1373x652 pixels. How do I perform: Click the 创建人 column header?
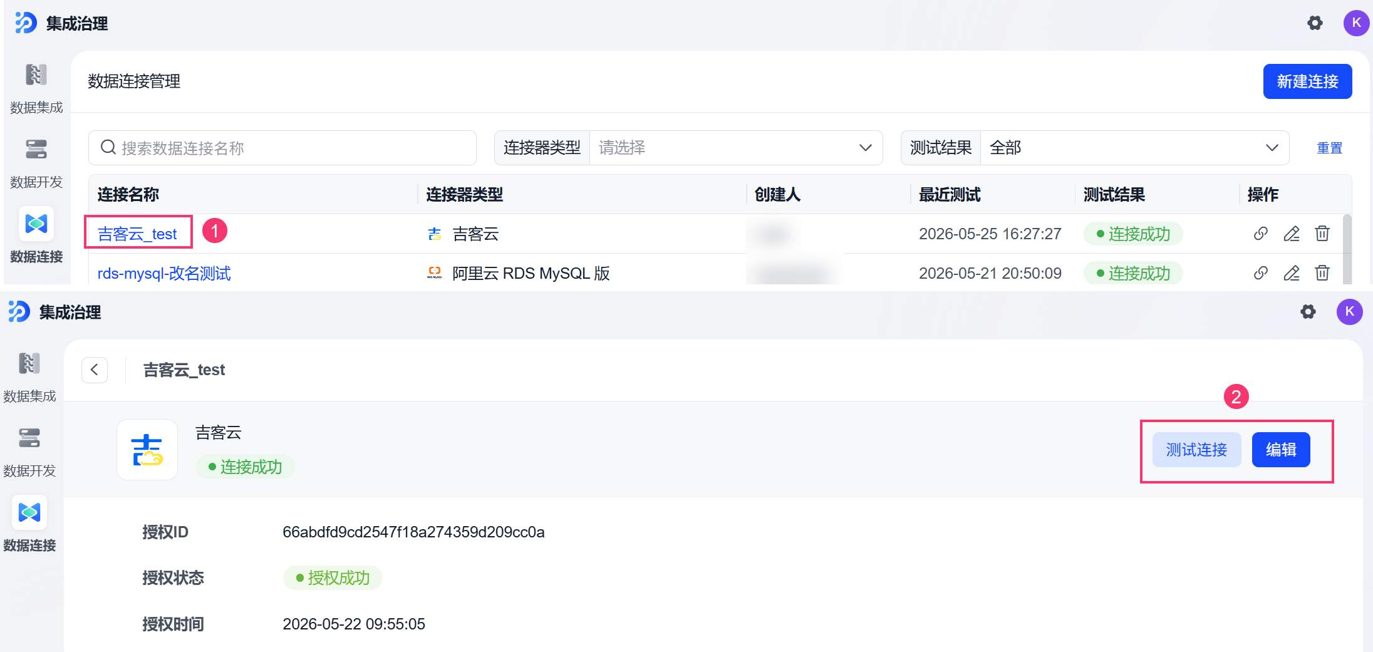coord(777,195)
